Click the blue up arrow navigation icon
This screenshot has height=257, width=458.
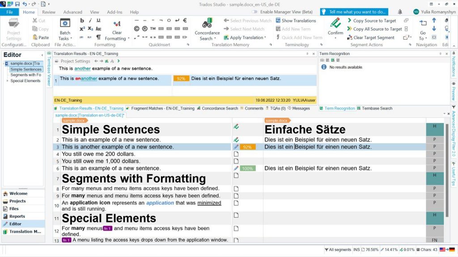[434, 21]
